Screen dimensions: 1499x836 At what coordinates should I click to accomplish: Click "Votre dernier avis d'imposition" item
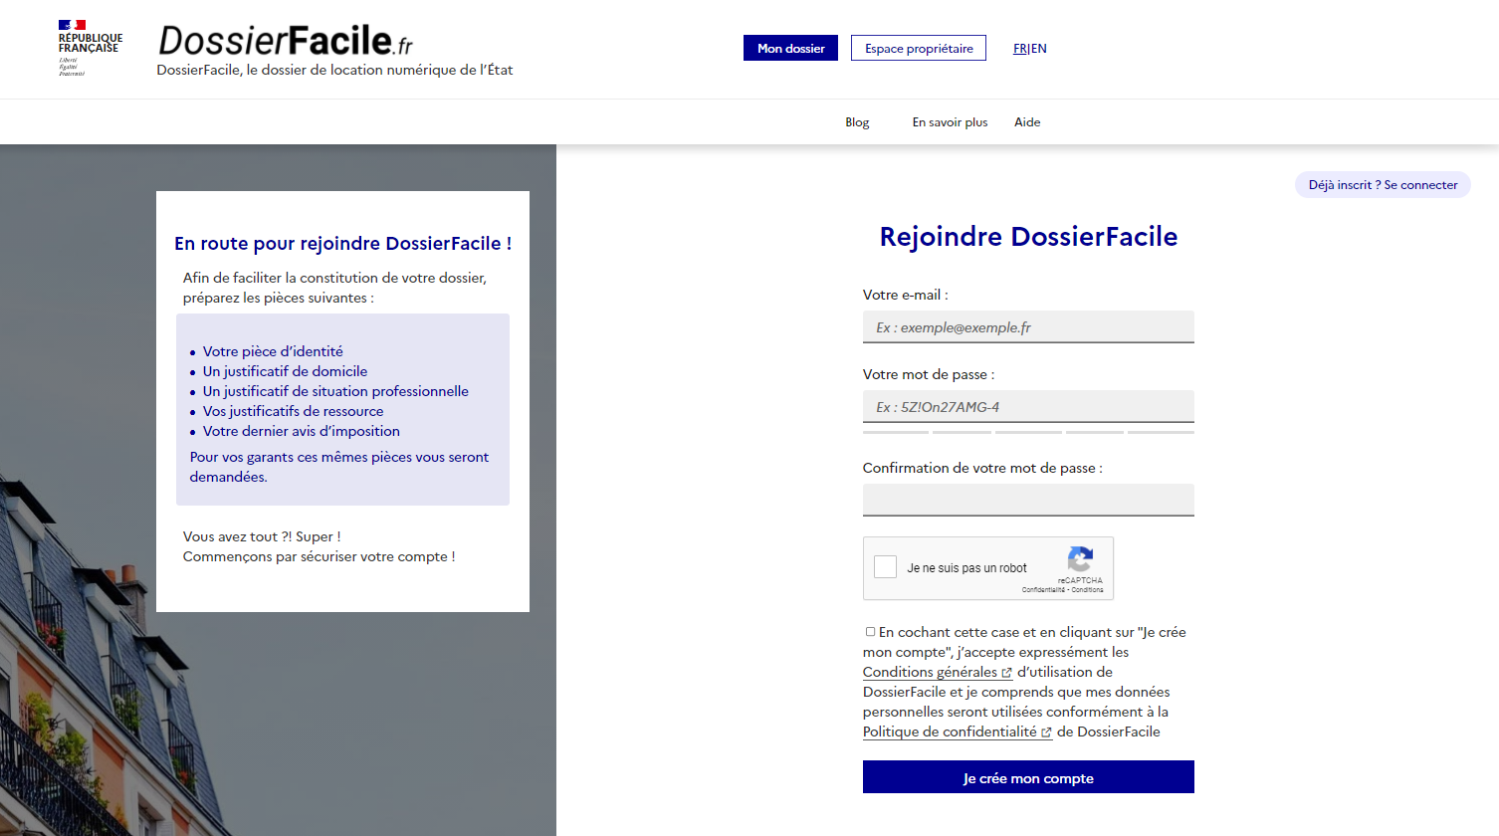click(x=302, y=431)
